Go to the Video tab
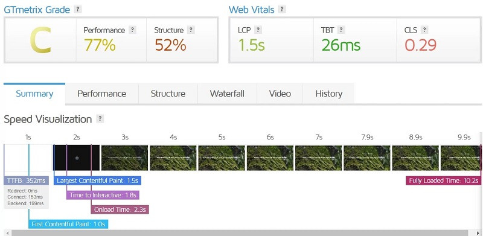483x236 pixels. tap(280, 94)
